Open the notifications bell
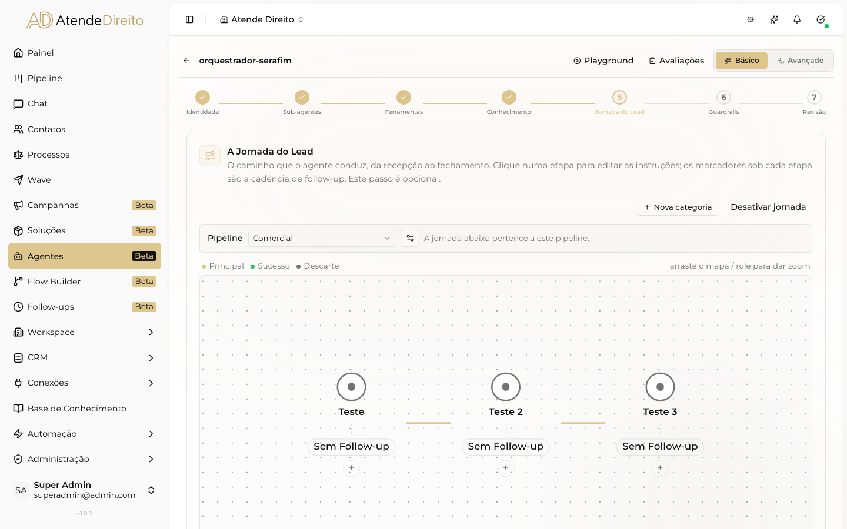847x529 pixels. [x=797, y=19]
